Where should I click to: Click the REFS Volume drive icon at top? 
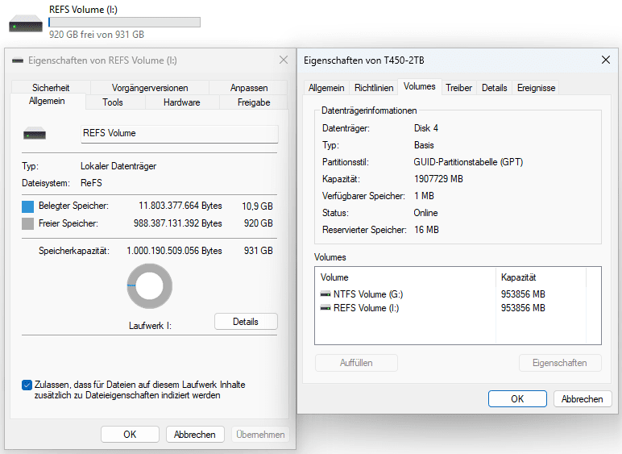26,26
